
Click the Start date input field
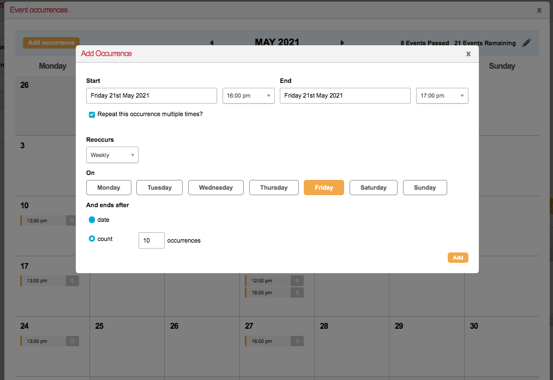pos(152,96)
